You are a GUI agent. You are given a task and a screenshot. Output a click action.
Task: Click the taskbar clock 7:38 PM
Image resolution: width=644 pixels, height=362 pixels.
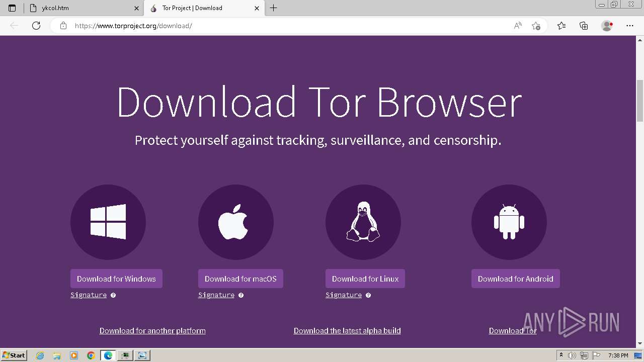[x=618, y=355]
